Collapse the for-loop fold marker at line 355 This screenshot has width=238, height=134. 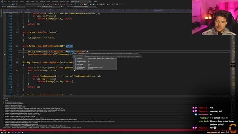[x=17, y=71]
